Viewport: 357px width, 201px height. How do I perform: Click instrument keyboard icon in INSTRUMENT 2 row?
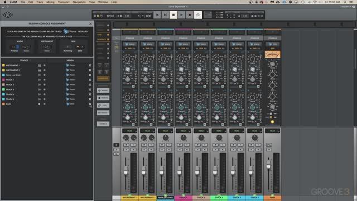[40, 70]
